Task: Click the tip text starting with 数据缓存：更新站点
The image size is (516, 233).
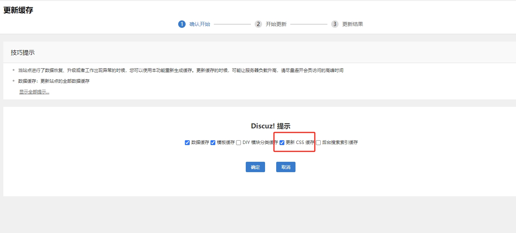Action: (x=54, y=81)
